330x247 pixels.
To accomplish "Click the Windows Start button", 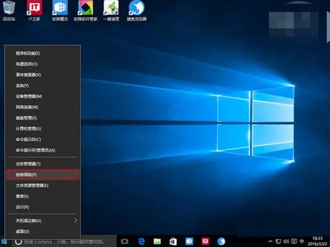I will pos(5,241).
